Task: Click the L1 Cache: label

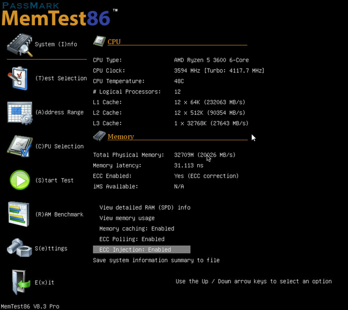Action: point(107,103)
